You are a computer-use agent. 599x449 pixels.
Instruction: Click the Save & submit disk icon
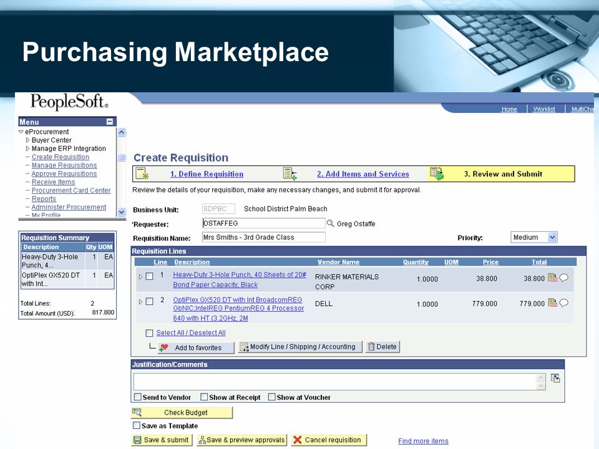tap(137, 440)
